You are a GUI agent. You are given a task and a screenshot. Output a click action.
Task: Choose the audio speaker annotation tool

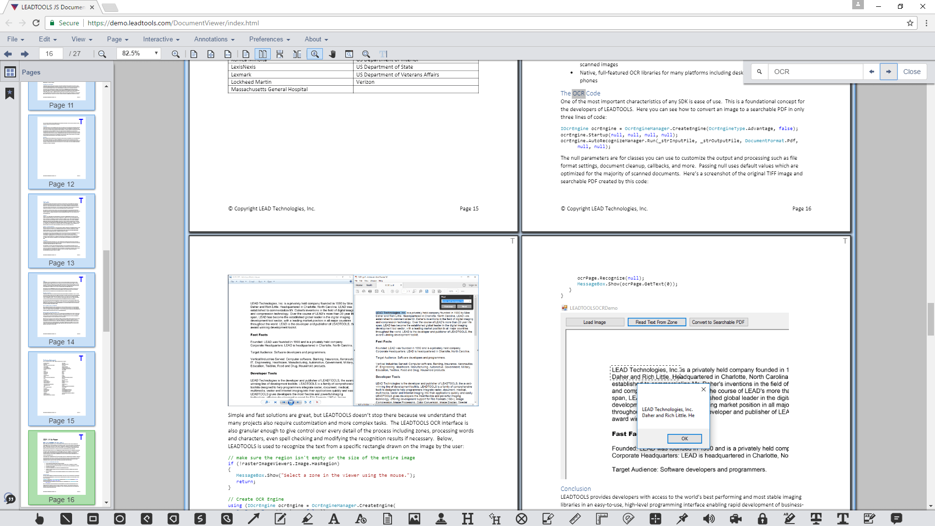(x=709, y=519)
